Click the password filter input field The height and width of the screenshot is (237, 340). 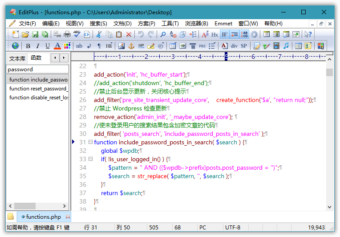pos(37,69)
